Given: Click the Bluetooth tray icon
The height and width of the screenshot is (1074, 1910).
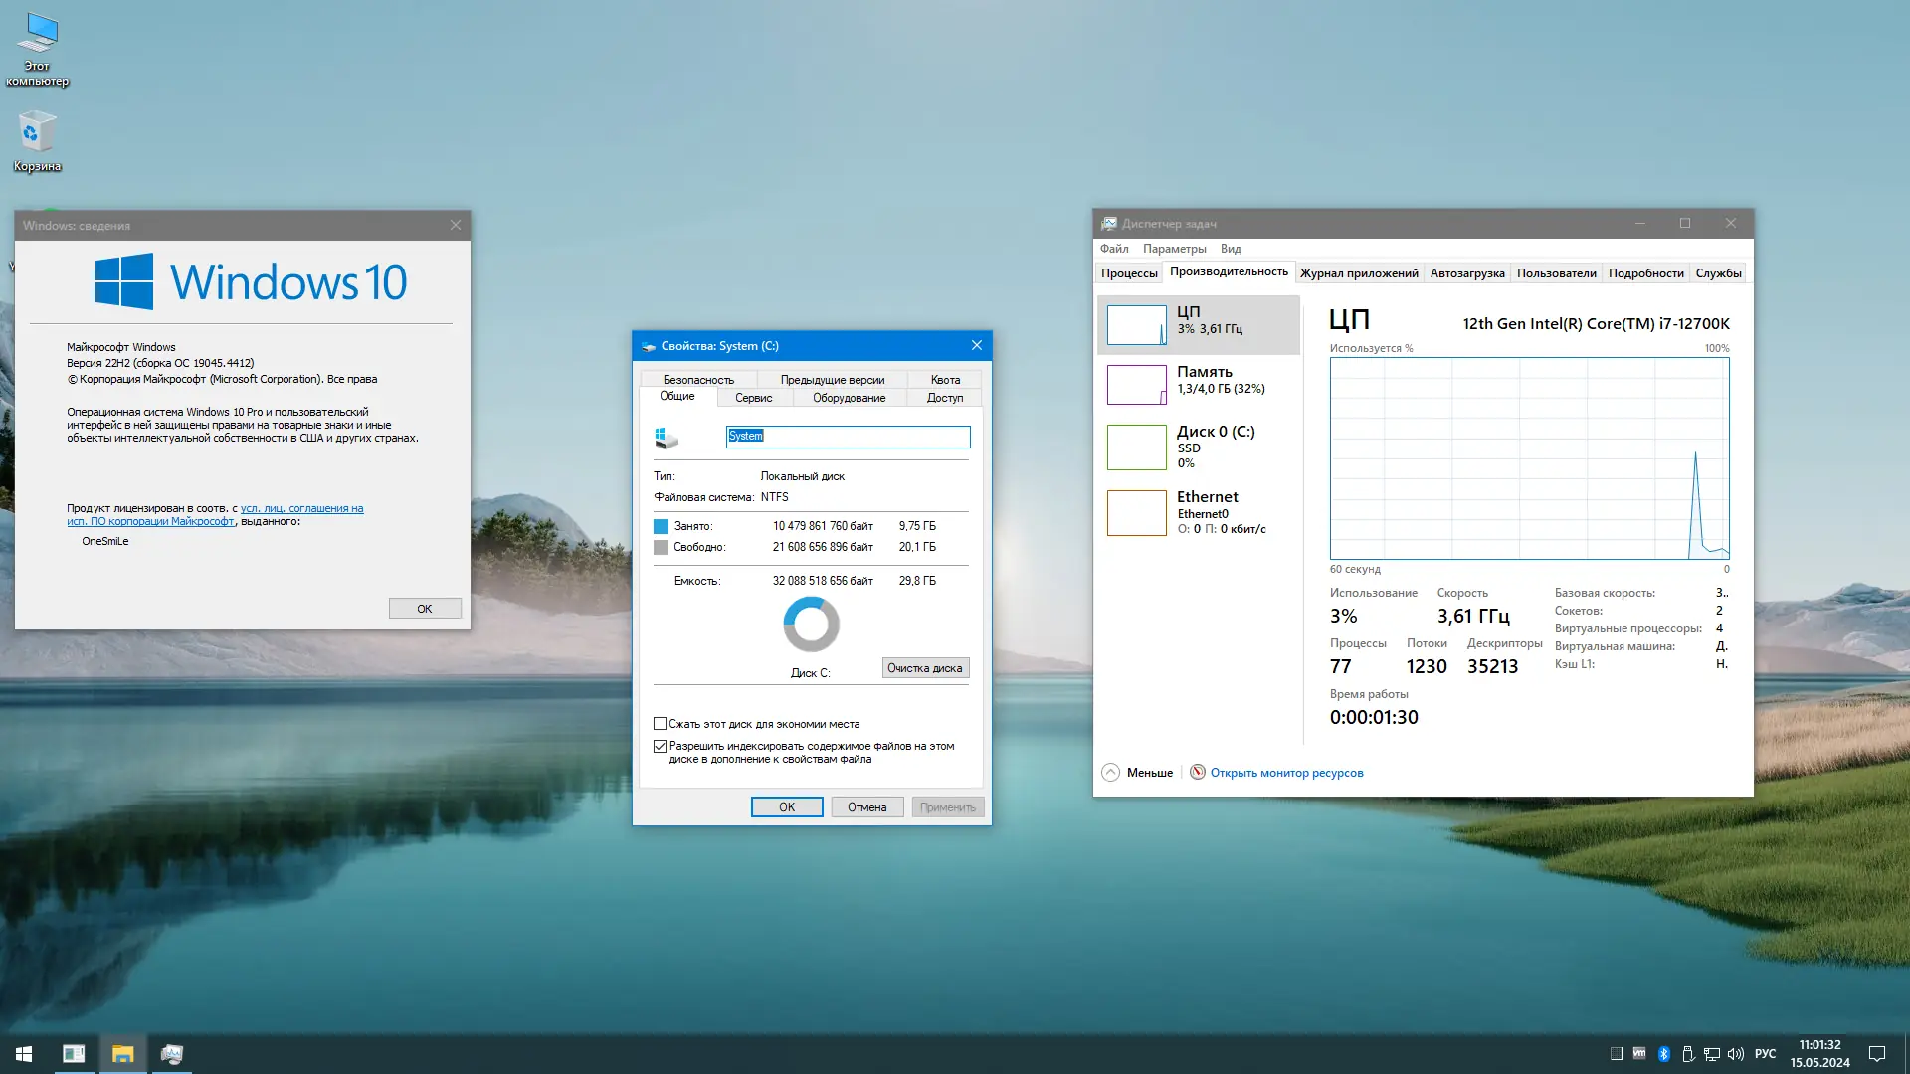Looking at the screenshot, I should pyautogui.click(x=1663, y=1054).
